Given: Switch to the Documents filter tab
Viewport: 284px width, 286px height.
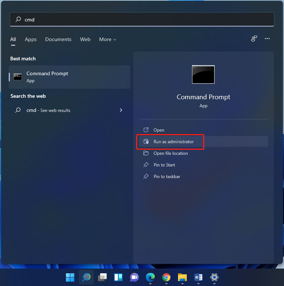Looking at the screenshot, I should (58, 39).
